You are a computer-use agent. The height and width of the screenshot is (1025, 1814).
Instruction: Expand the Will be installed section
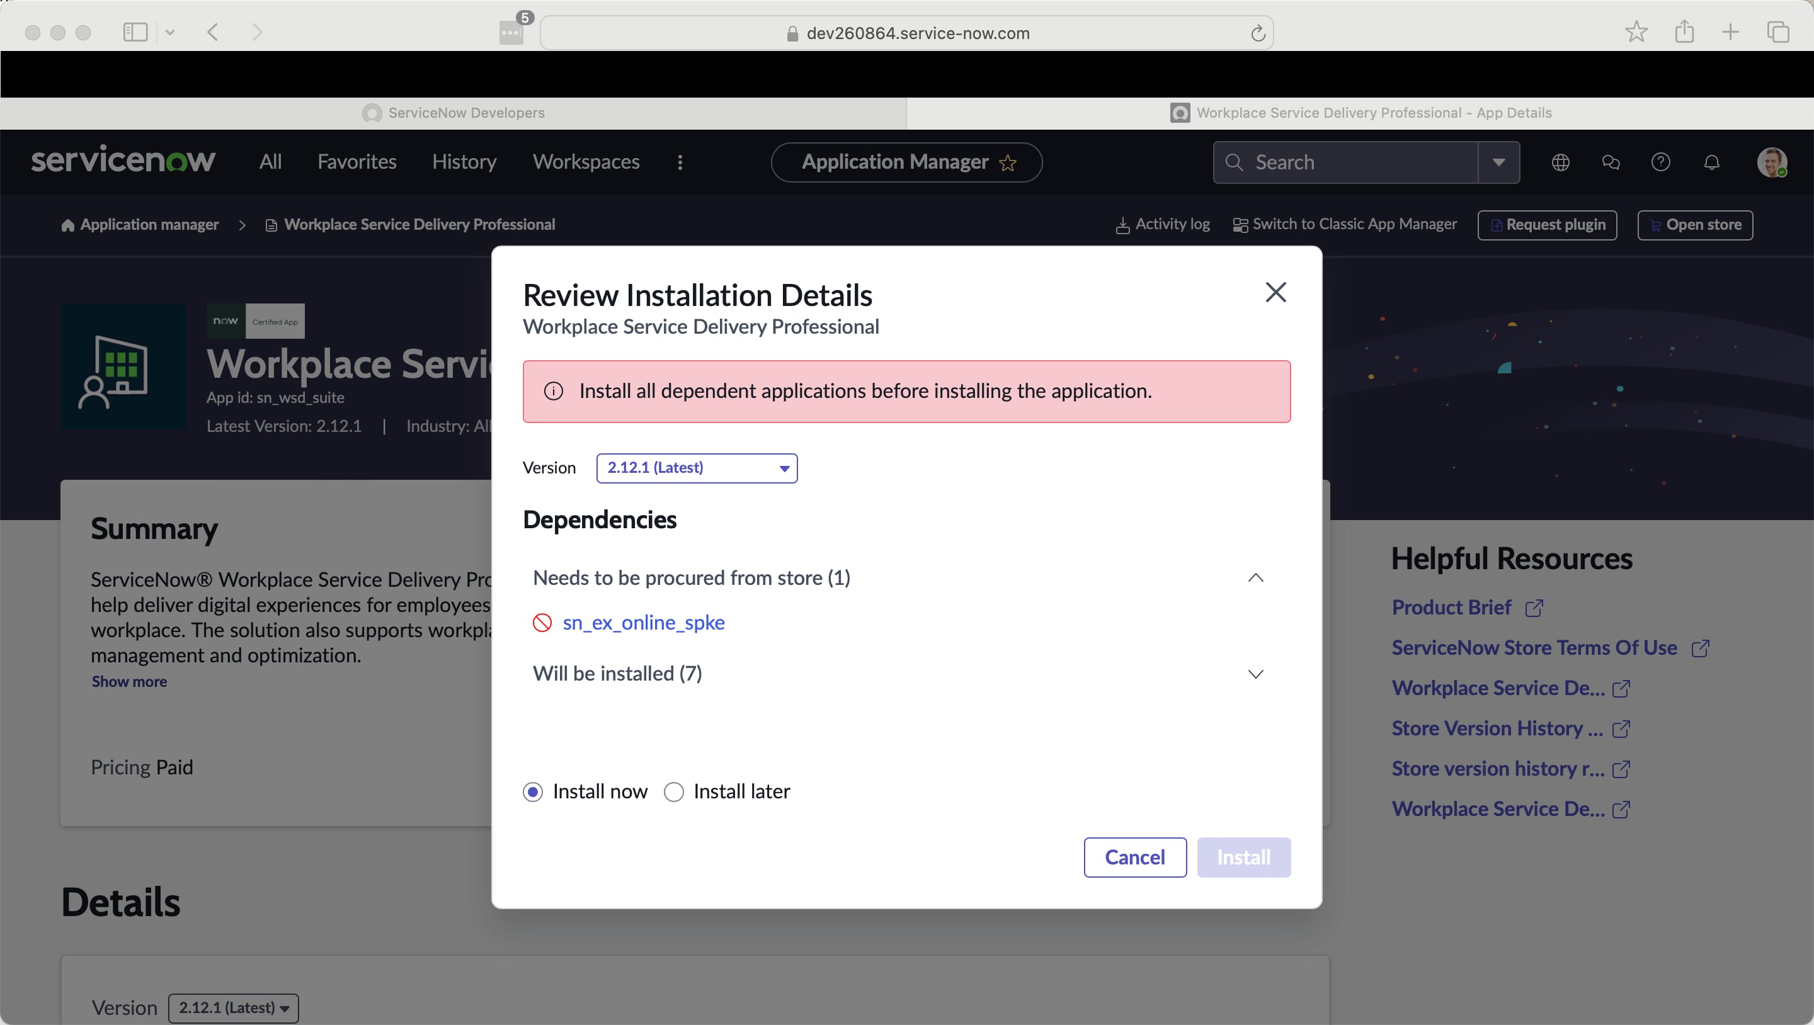[1255, 674]
